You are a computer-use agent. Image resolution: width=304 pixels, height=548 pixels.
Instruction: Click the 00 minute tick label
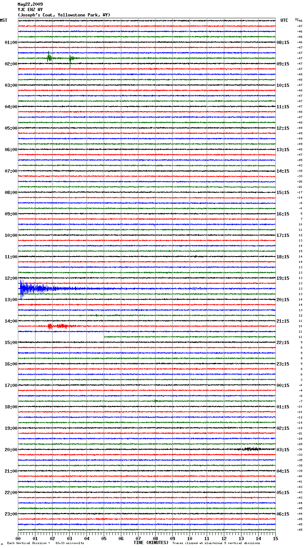pos(18,538)
